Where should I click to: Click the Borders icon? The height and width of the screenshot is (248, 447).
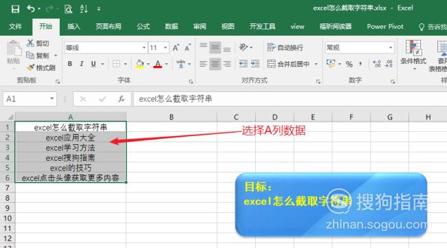tap(116, 64)
